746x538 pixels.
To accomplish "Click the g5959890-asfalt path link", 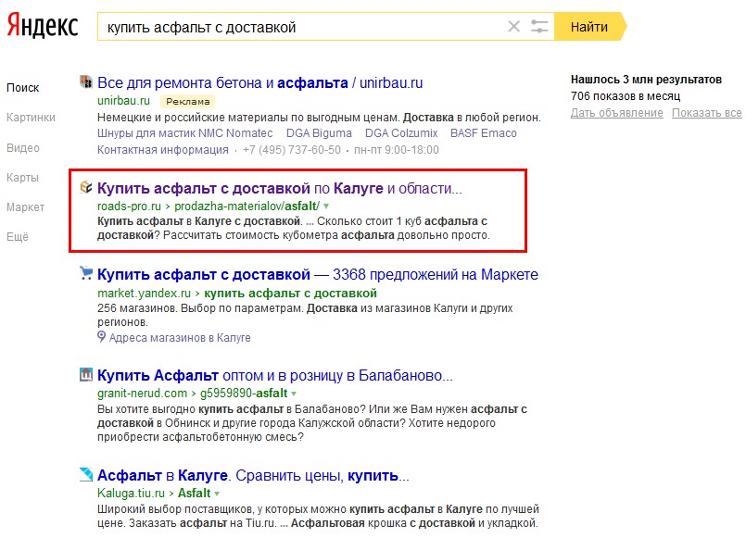I will click(x=244, y=394).
